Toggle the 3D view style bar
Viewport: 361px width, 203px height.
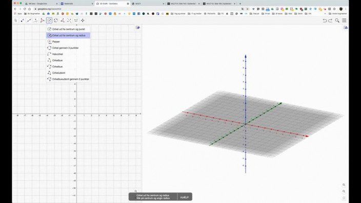[346, 28]
